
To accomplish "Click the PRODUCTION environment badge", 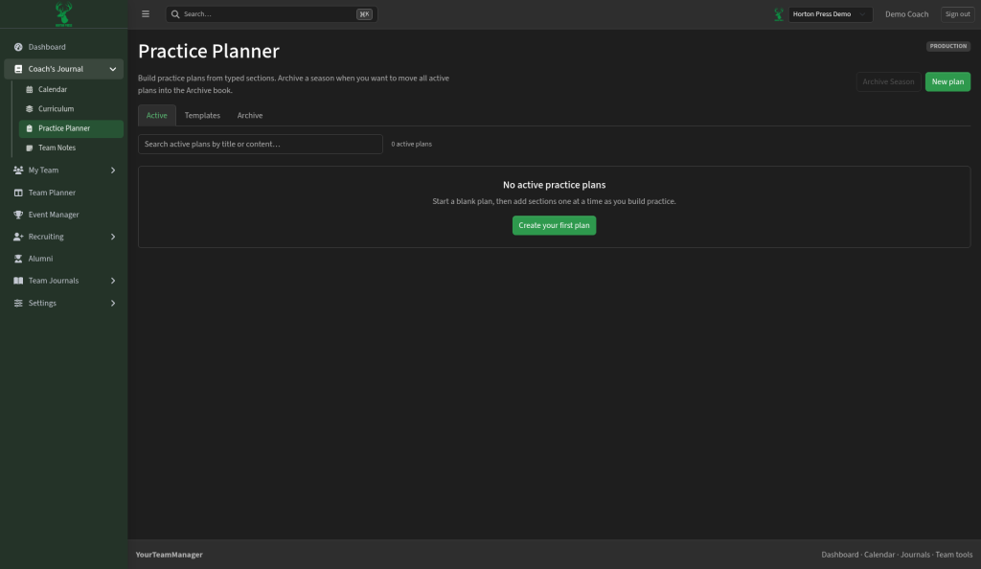I will tap(947, 46).
